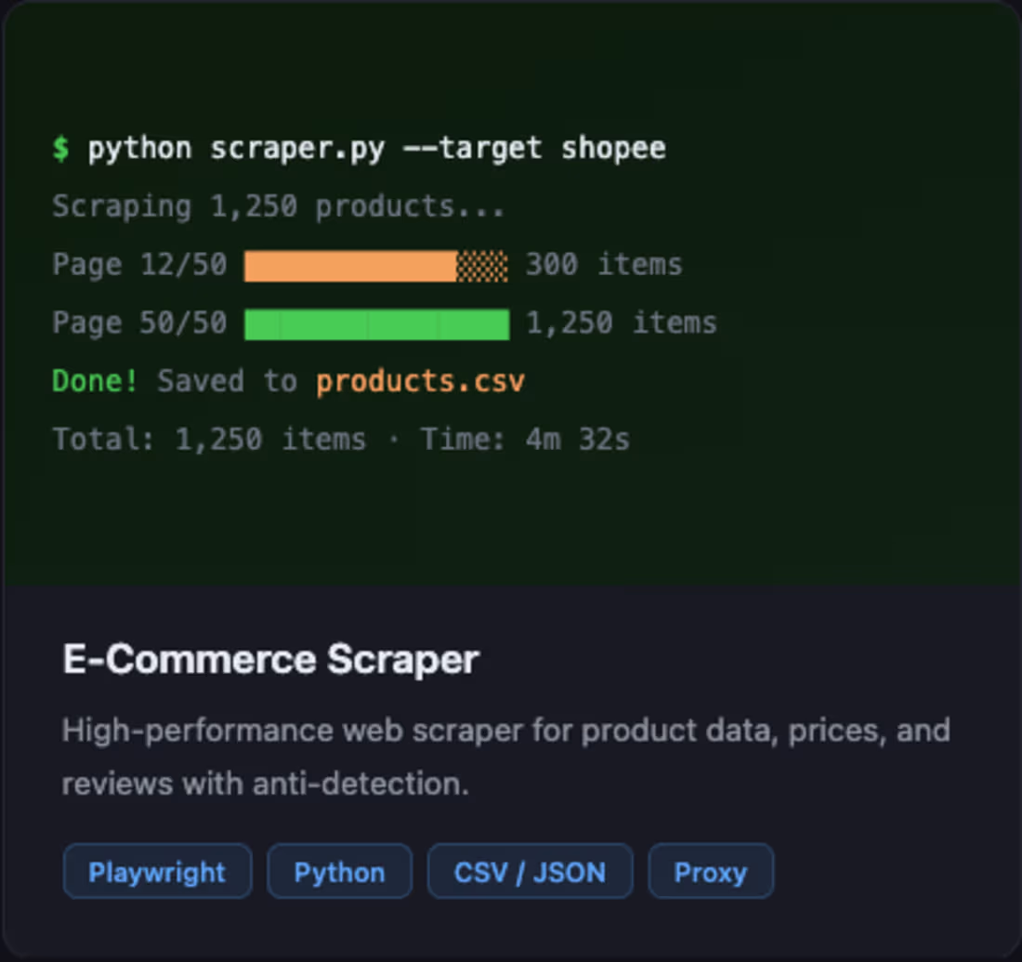1022x962 pixels.
Task: Open the products.csv file link
Action: point(420,381)
